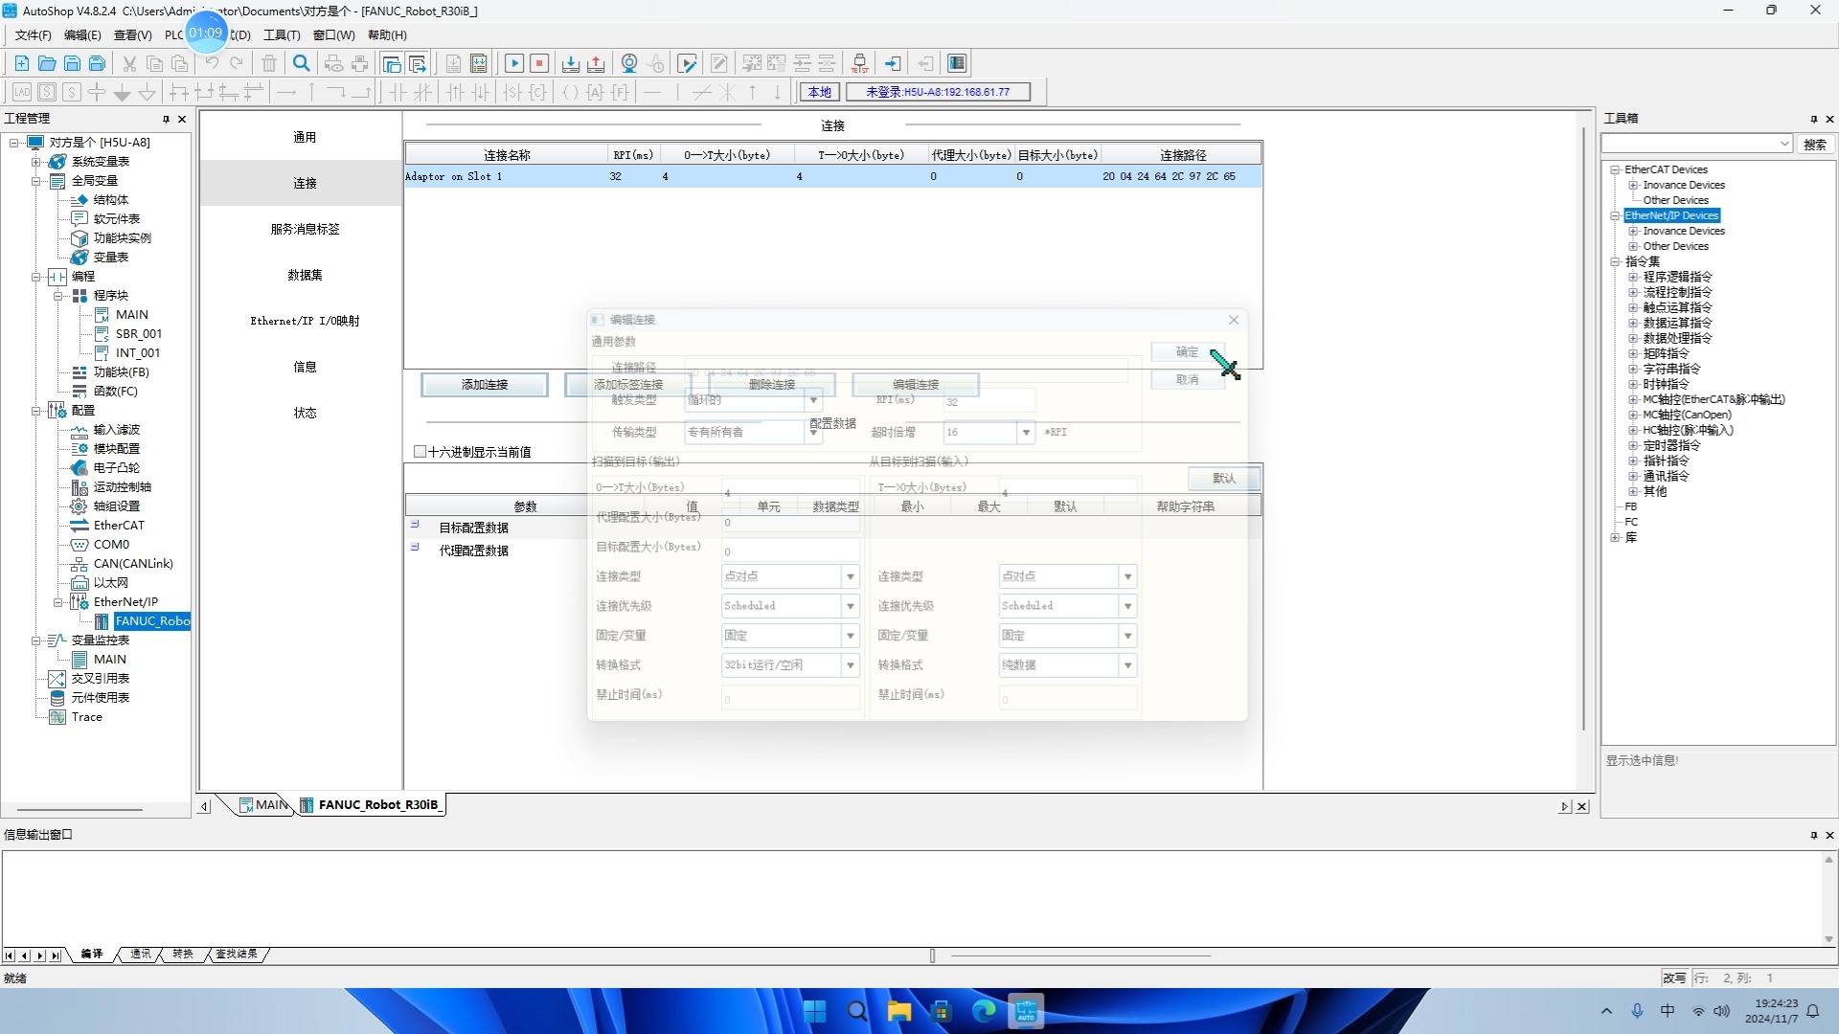The width and height of the screenshot is (1839, 1034).
Task: Click the Download to PLC icon
Action: [571, 63]
